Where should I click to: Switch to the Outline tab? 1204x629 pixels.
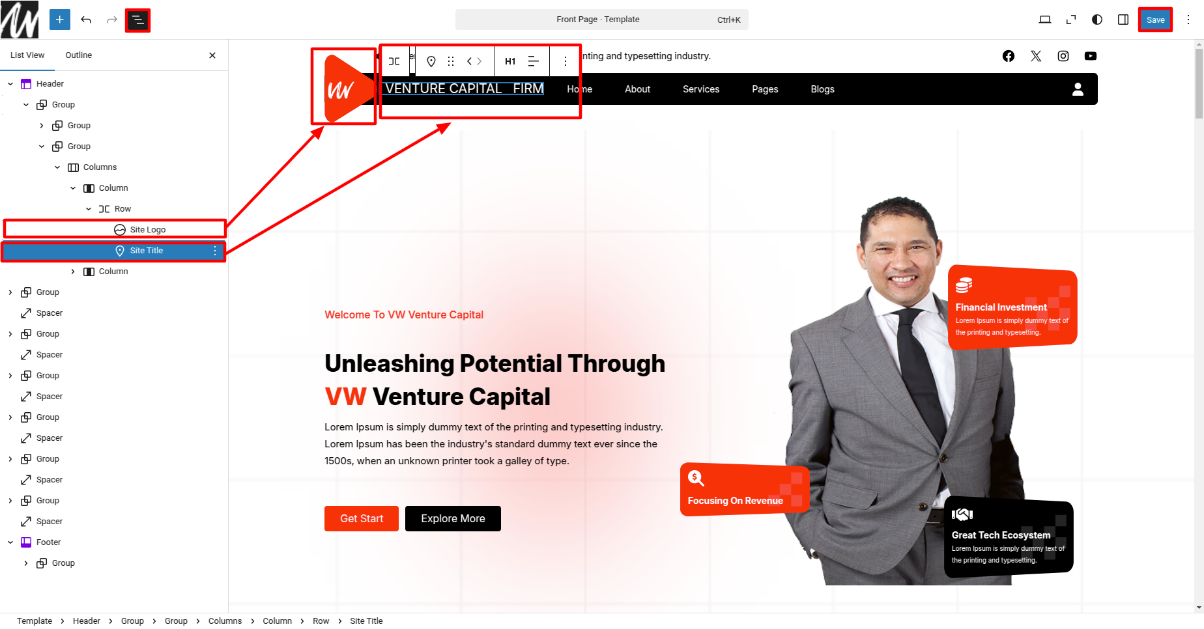click(78, 55)
